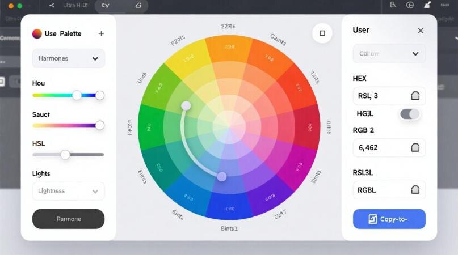Click the Hou slider end handle
Screen dimensions: 458x255
click(x=100, y=95)
